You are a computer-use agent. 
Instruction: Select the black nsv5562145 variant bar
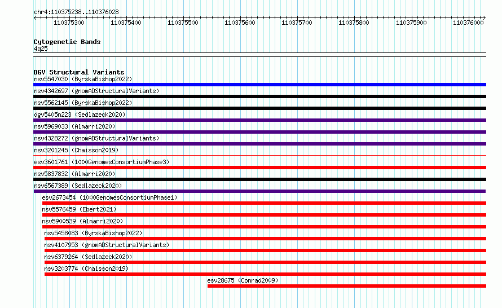[259, 108]
